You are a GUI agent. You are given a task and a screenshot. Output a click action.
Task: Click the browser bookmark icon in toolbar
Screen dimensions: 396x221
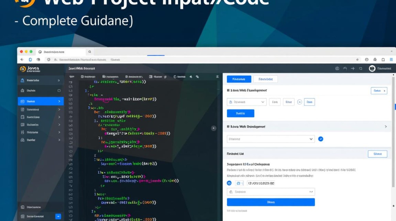(x=383, y=60)
